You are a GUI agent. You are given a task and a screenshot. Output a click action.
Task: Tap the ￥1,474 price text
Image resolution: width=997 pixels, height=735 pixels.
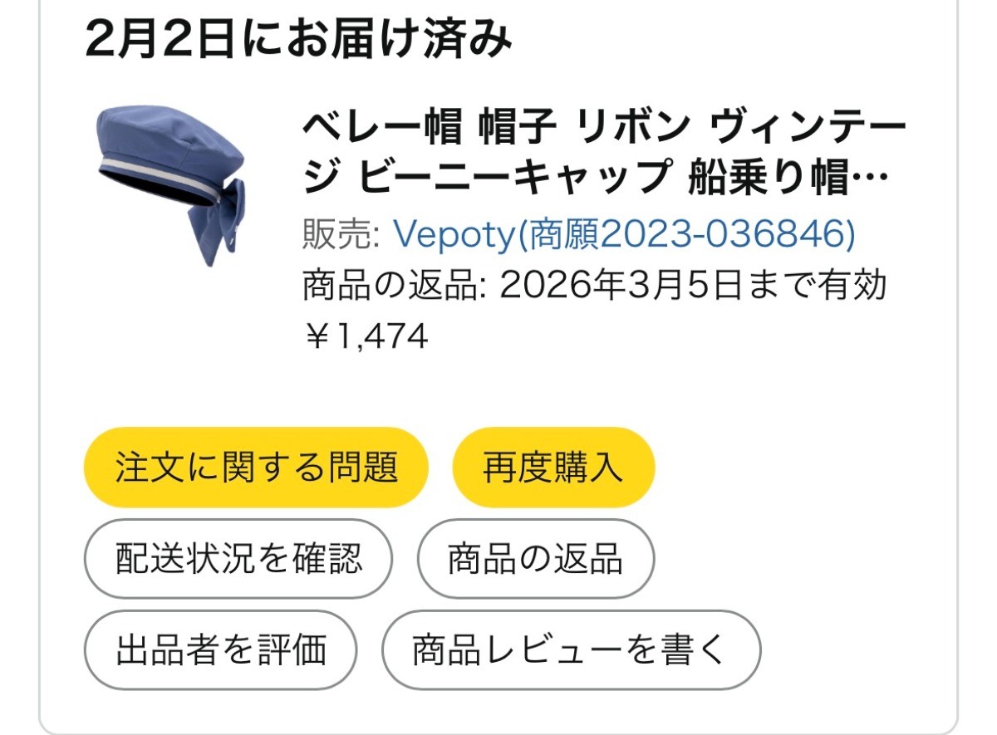point(365,336)
